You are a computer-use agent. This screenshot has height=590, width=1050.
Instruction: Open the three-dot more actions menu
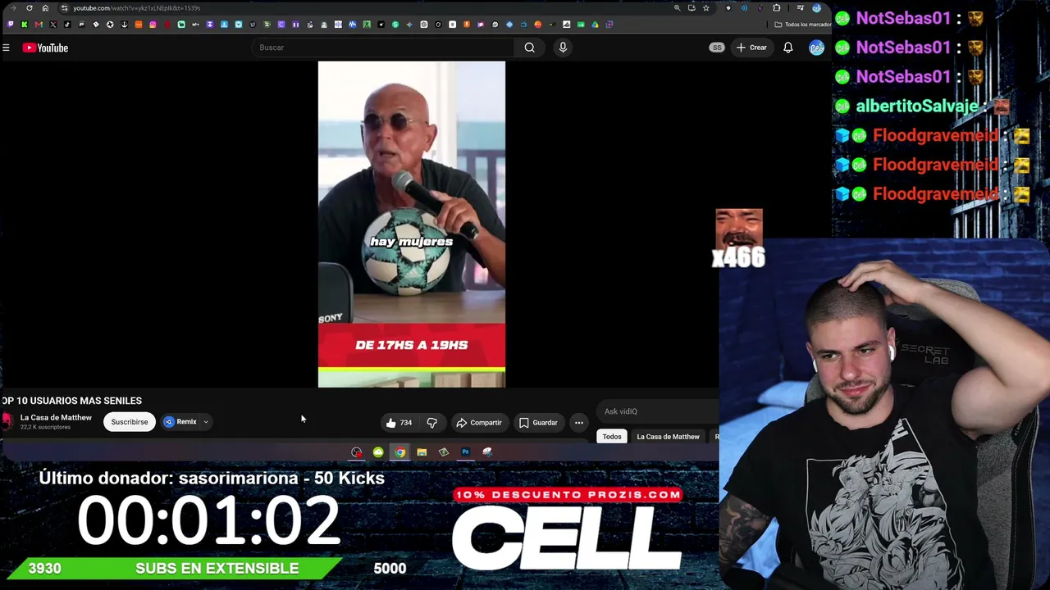pos(579,423)
